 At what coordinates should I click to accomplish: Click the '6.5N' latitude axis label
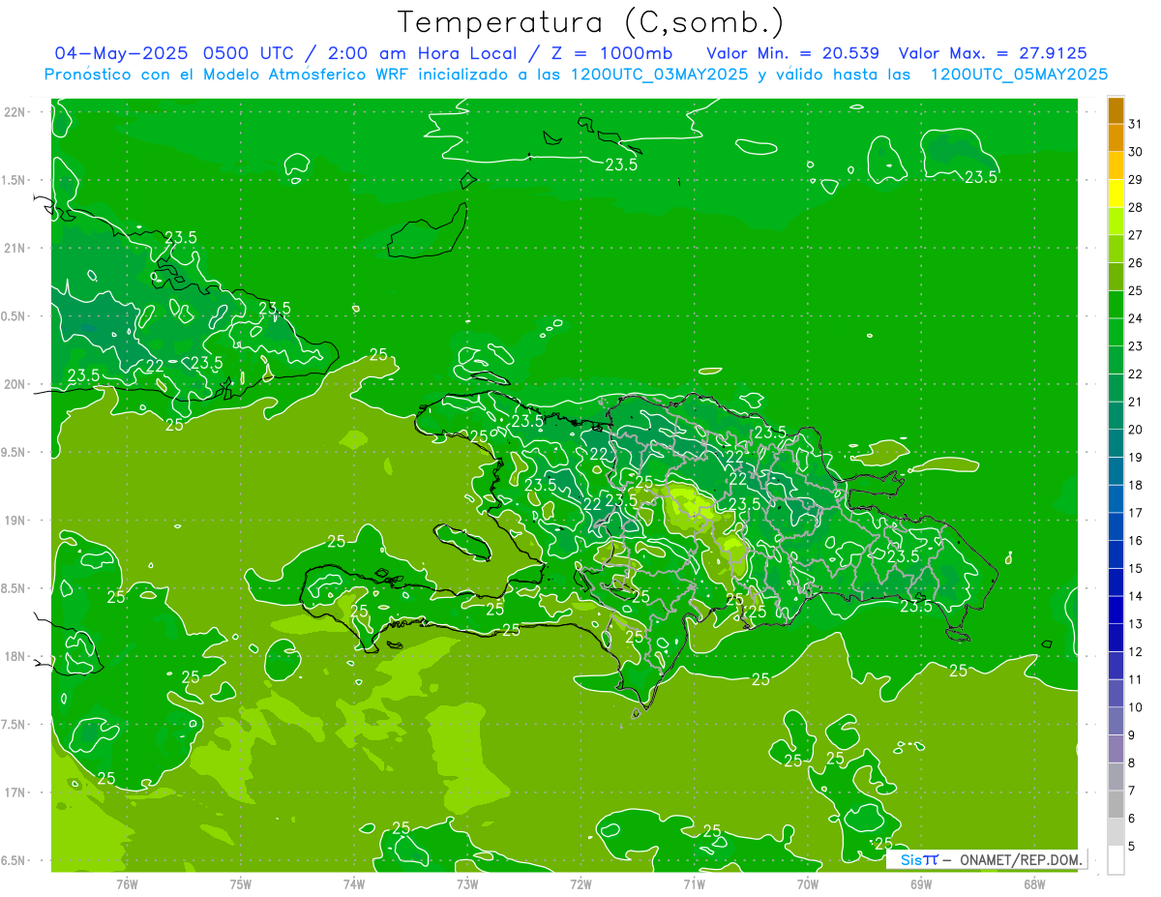click(14, 861)
